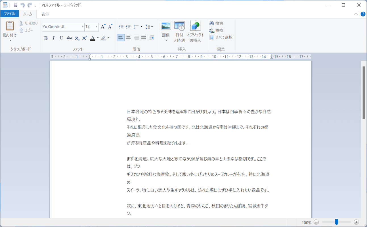This screenshot has width=367, height=227.
Task: Click 検索 (find) button
Action: pyautogui.click(x=216, y=23)
